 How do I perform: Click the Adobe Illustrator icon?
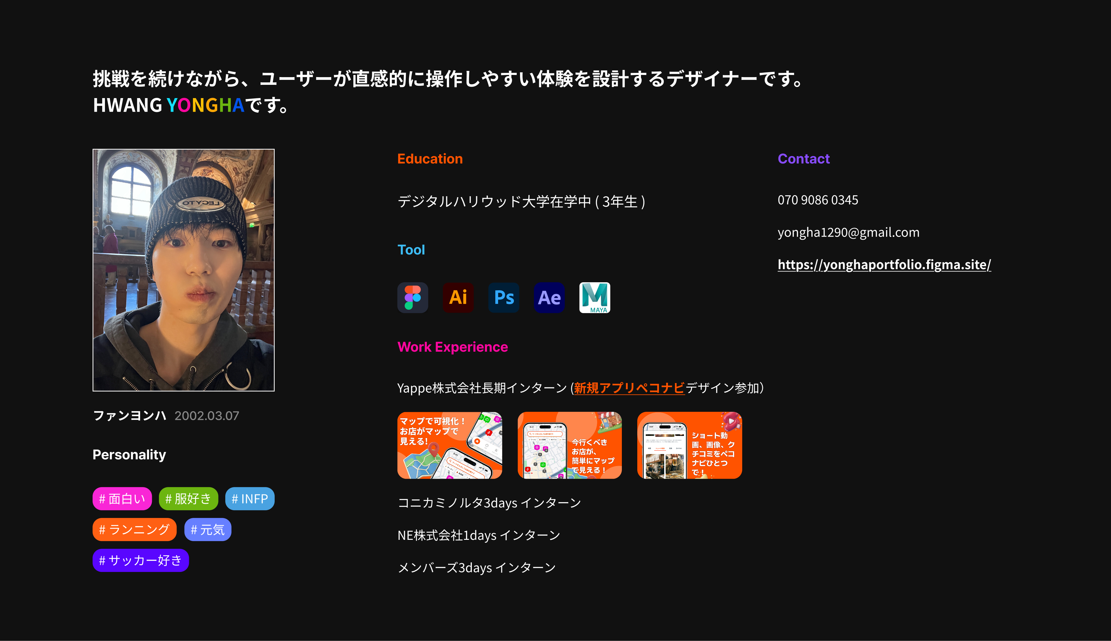point(458,298)
